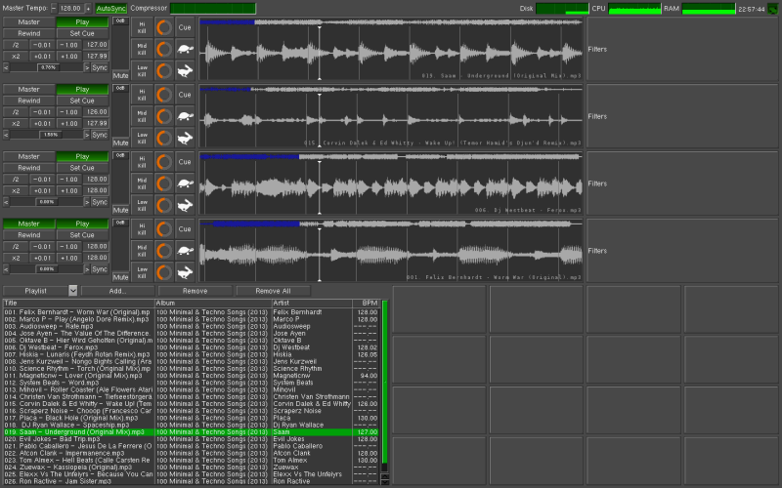Viewport: 782px width, 488px height.
Task: Toggle AutoSync next to Master Tempo
Action: (110, 9)
